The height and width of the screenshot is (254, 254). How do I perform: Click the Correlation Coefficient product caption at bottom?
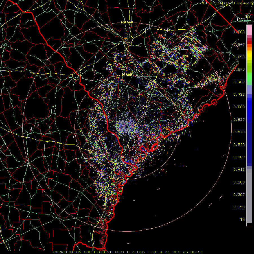coord(128,252)
